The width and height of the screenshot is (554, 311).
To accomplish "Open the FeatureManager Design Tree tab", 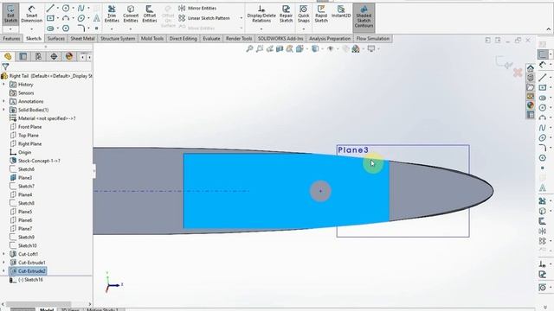I will click(x=8, y=56).
